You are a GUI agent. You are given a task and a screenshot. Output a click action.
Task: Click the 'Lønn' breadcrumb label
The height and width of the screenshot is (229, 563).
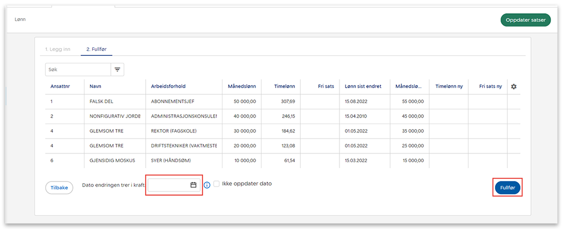(20, 19)
